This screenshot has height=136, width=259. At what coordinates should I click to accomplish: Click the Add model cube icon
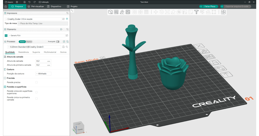tap(110, 12)
